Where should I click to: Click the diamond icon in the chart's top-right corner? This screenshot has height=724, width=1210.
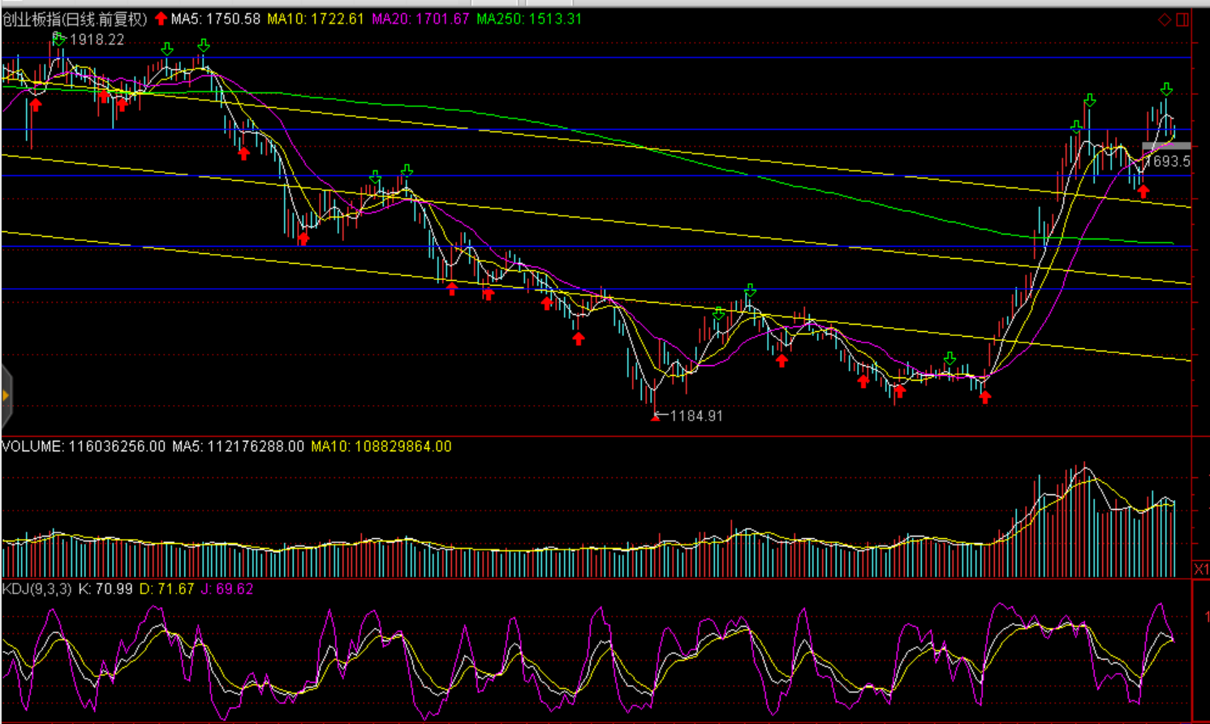point(1164,19)
